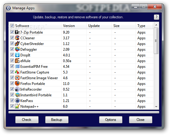Viewport: 170px width, 135px height.
Task: Uncheck the FastStone Capture checkbox
Action: coord(12,72)
